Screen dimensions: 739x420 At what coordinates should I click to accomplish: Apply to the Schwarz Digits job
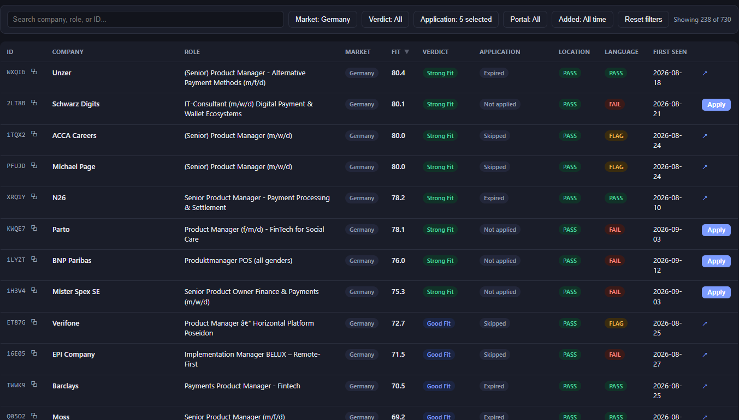pyautogui.click(x=716, y=105)
